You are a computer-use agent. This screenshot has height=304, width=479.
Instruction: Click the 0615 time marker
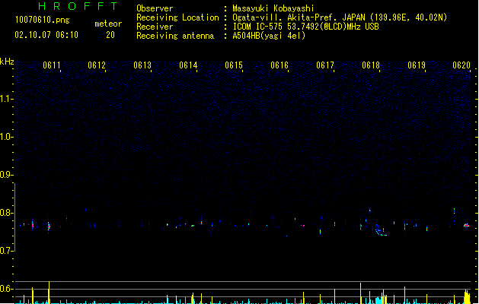(234, 65)
